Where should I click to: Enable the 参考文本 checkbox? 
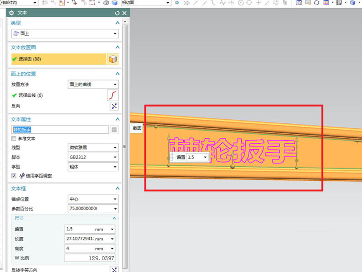(x=14, y=139)
